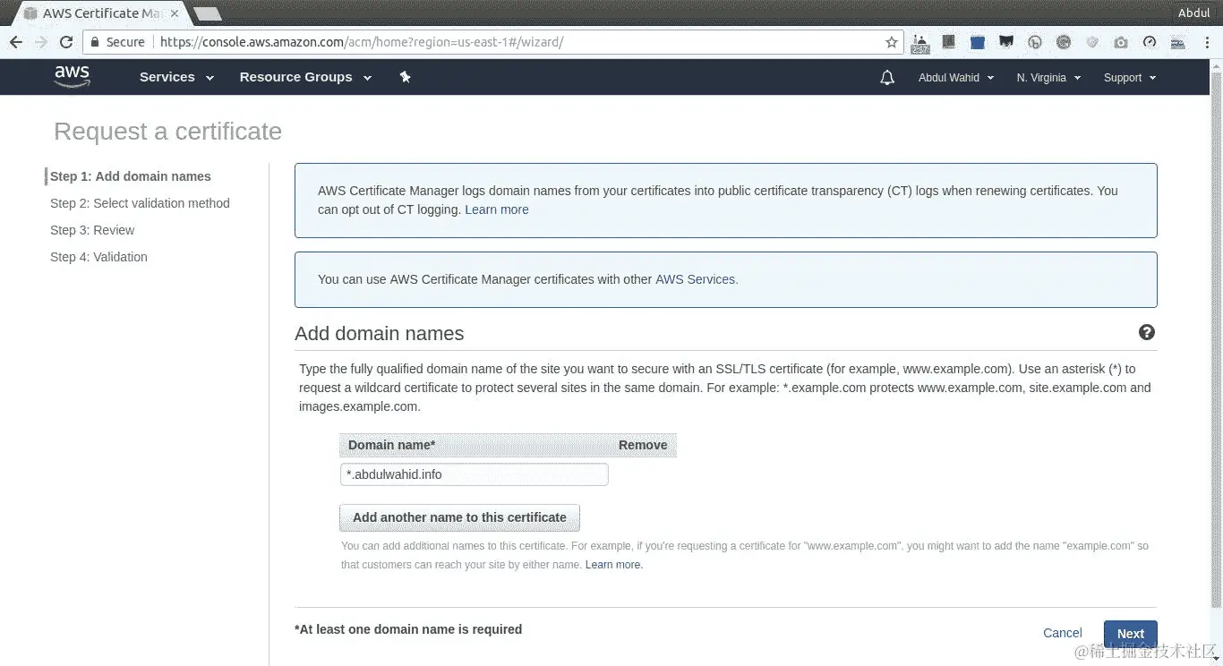This screenshot has width=1223, height=666.
Task: Click the AWS logo home icon
Action: point(72,77)
